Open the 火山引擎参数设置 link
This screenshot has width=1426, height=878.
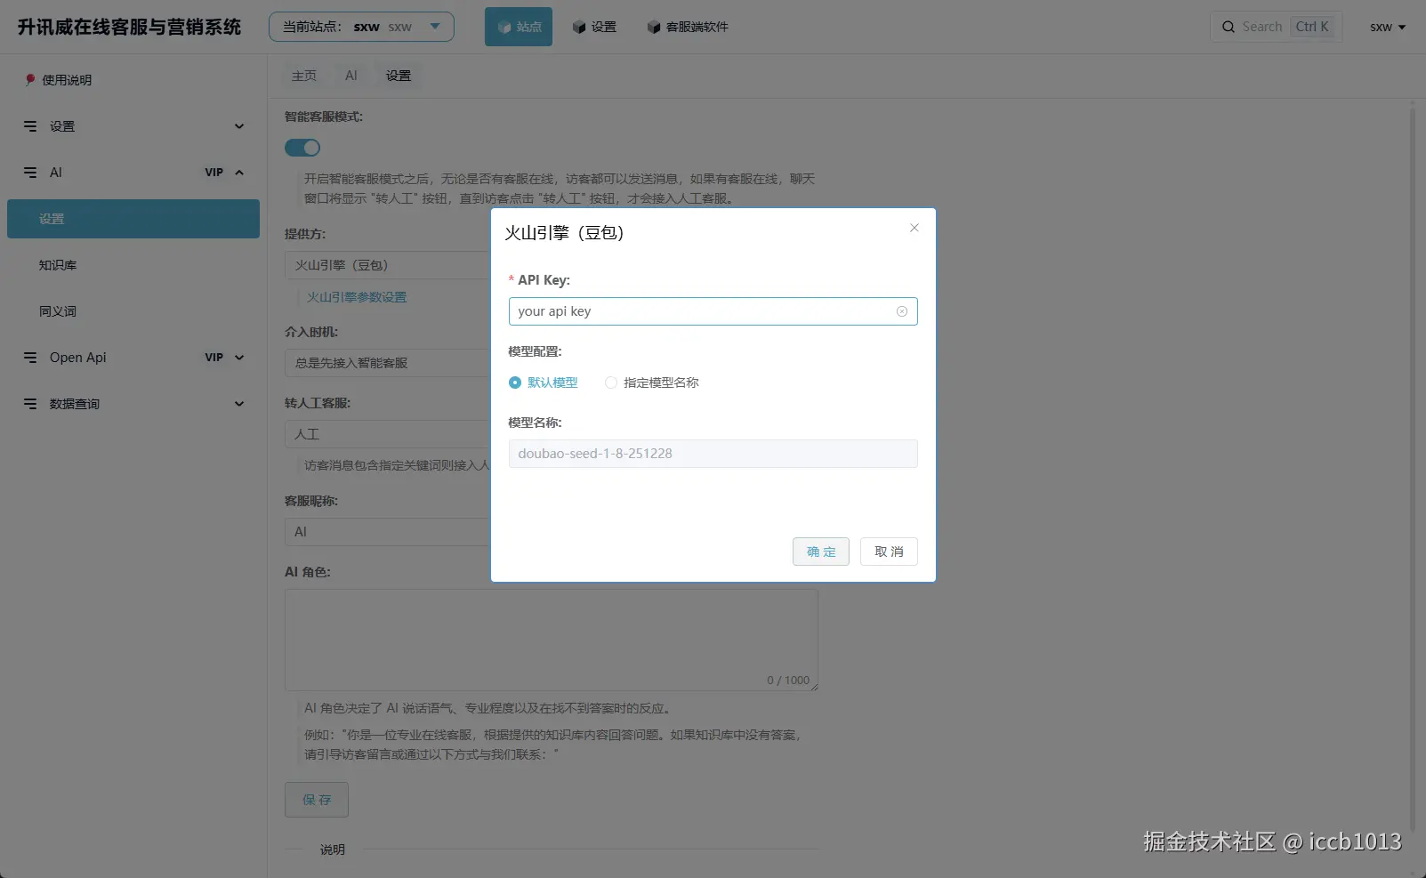357,297
